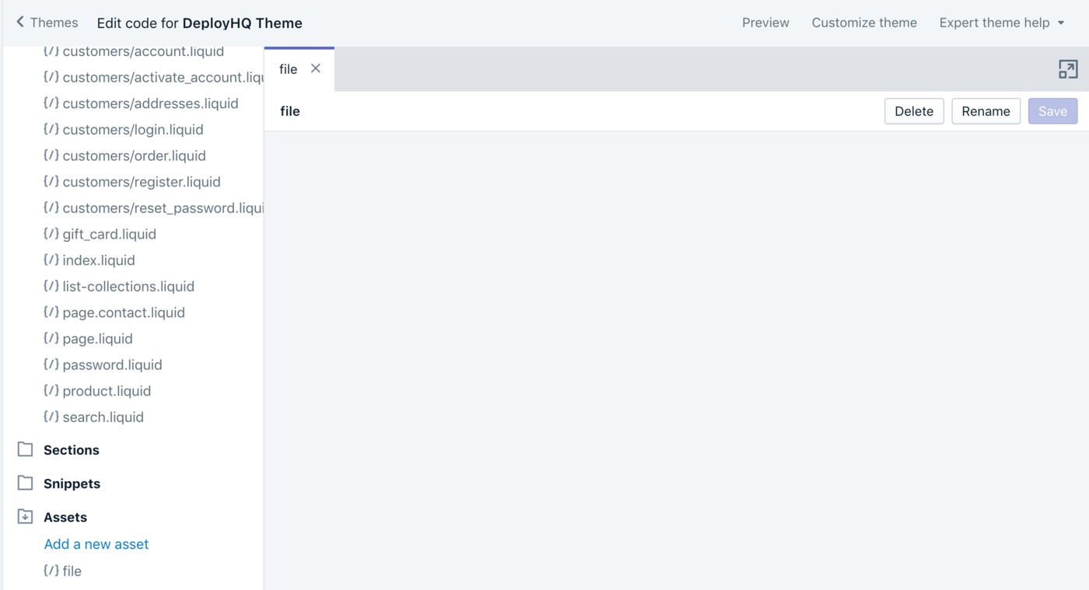The image size is (1089, 590).
Task: Open customers/activate_account.liquid template
Action: [163, 78]
